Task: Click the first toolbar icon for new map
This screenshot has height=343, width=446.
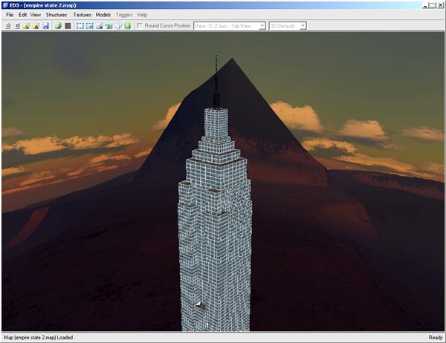Action: tap(8, 26)
